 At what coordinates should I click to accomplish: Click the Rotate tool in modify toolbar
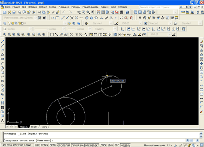coord(202,68)
